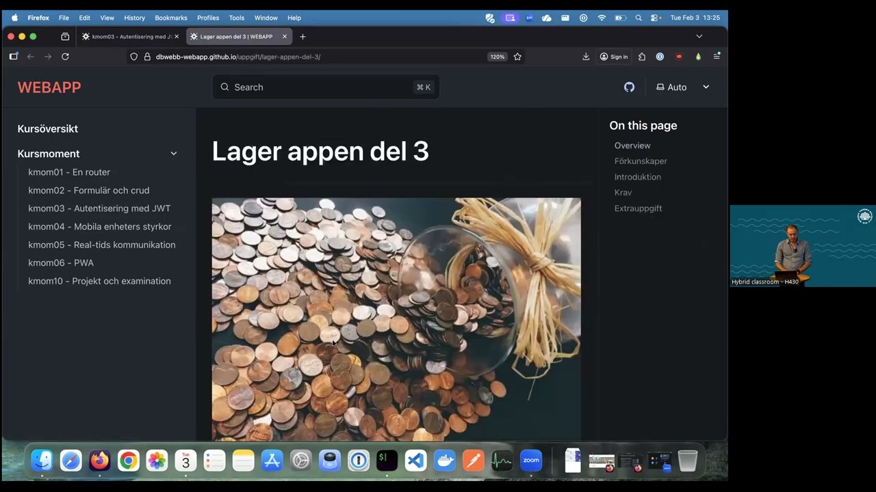Open the uBlock Origin extension icon
This screenshot has height=492, width=876.
[x=679, y=57]
